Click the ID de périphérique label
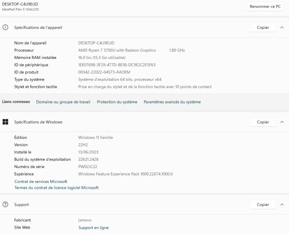Viewport: 289px width, 234px height. 31,65
